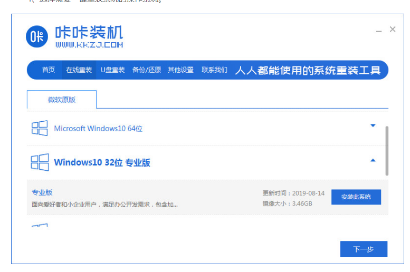Close the 咔咔装机 installer window
This screenshot has height=272, width=410.
click(393, 30)
